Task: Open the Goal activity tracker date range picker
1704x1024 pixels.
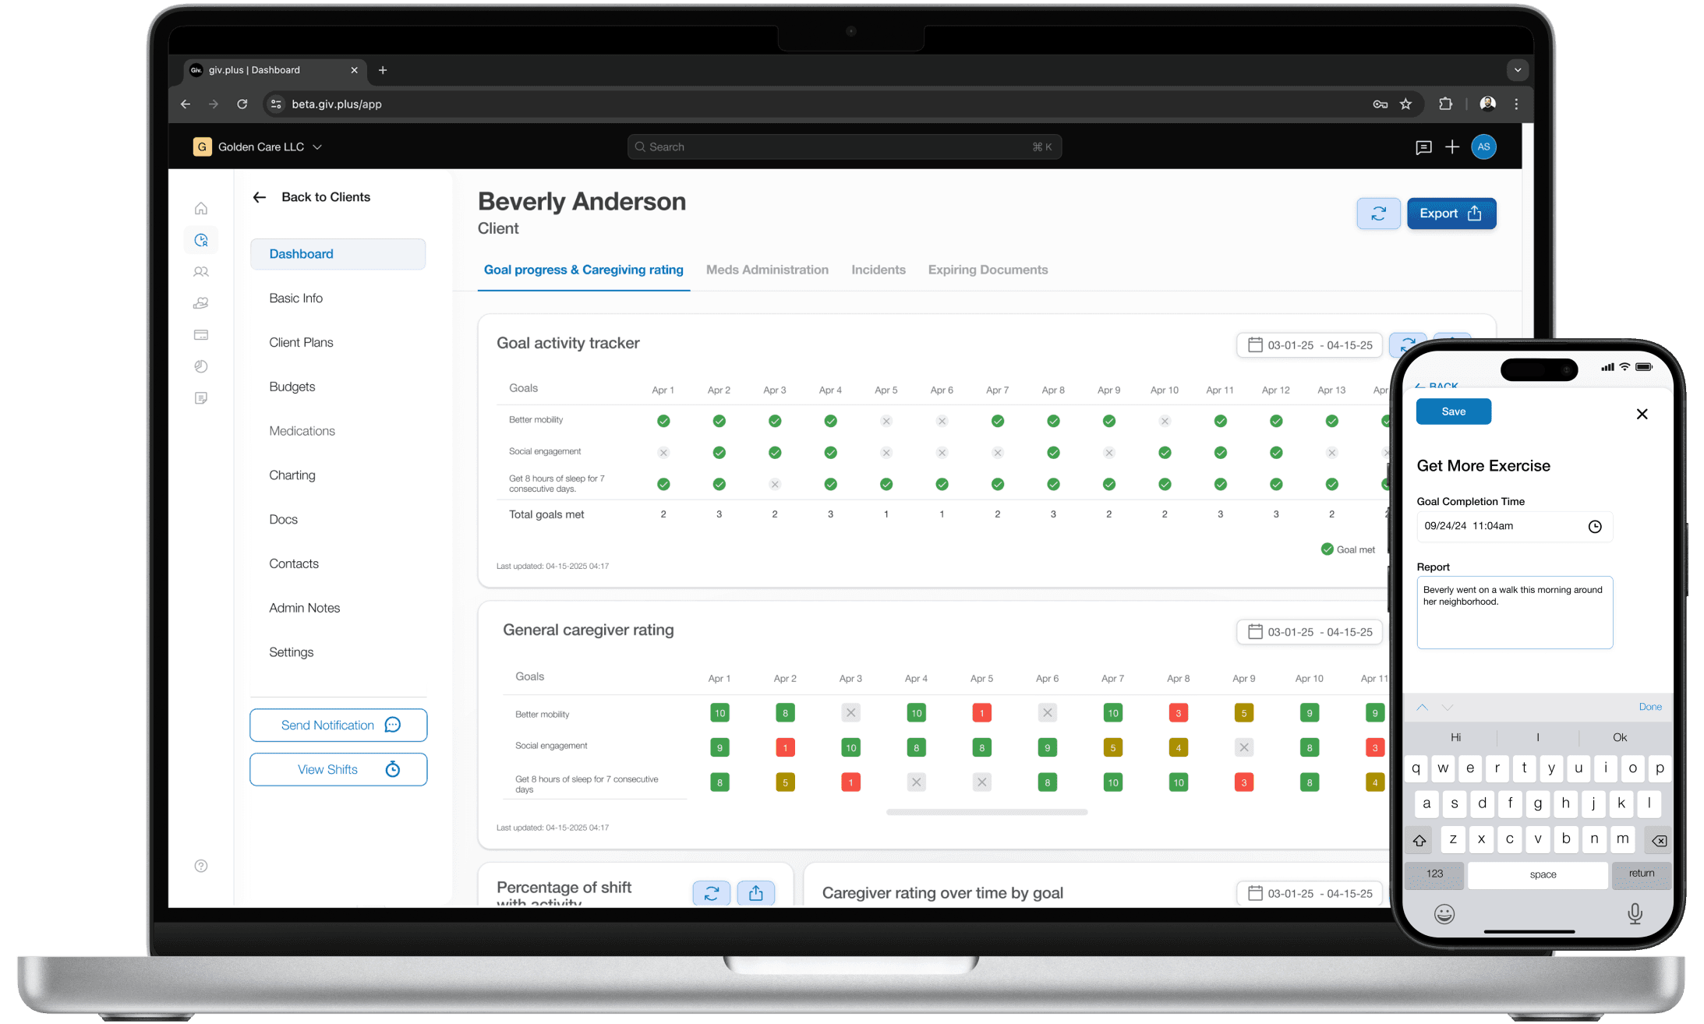Action: click(1310, 345)
